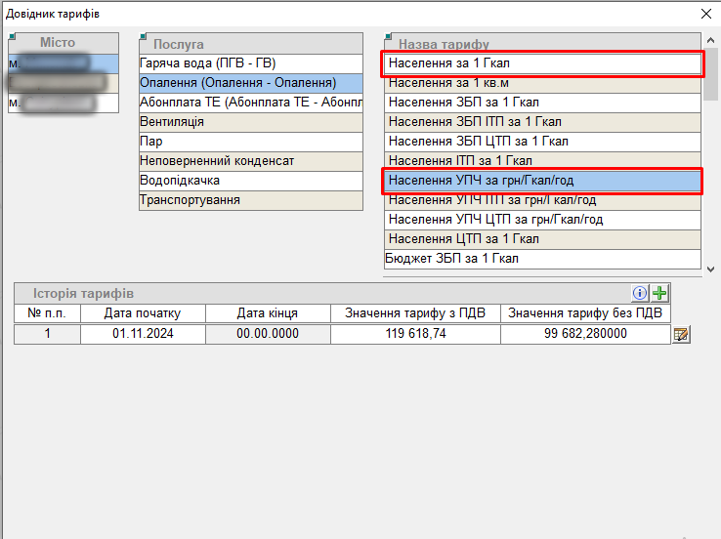This screenshot has height=539, width=721.
Task: Click the 01.11.2024 start date cell
Action: (144, 335)
